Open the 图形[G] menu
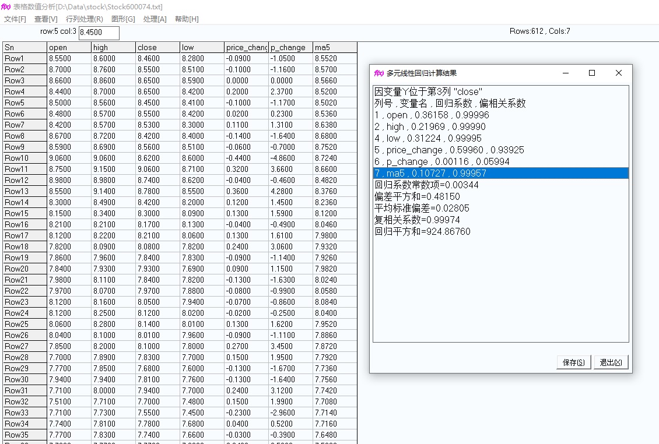Viewport: 659px width, 444px height. coord(123,19)
